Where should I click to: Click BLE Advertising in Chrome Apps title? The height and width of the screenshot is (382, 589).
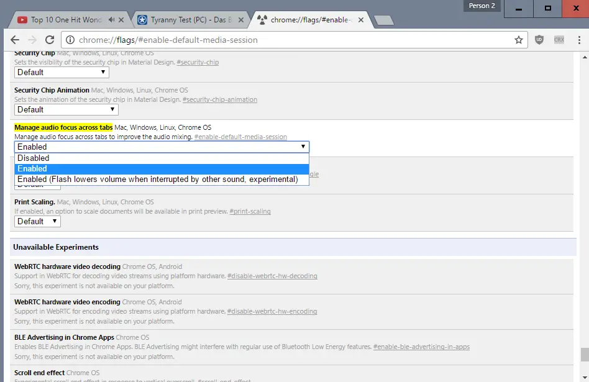tap(64, 337)
